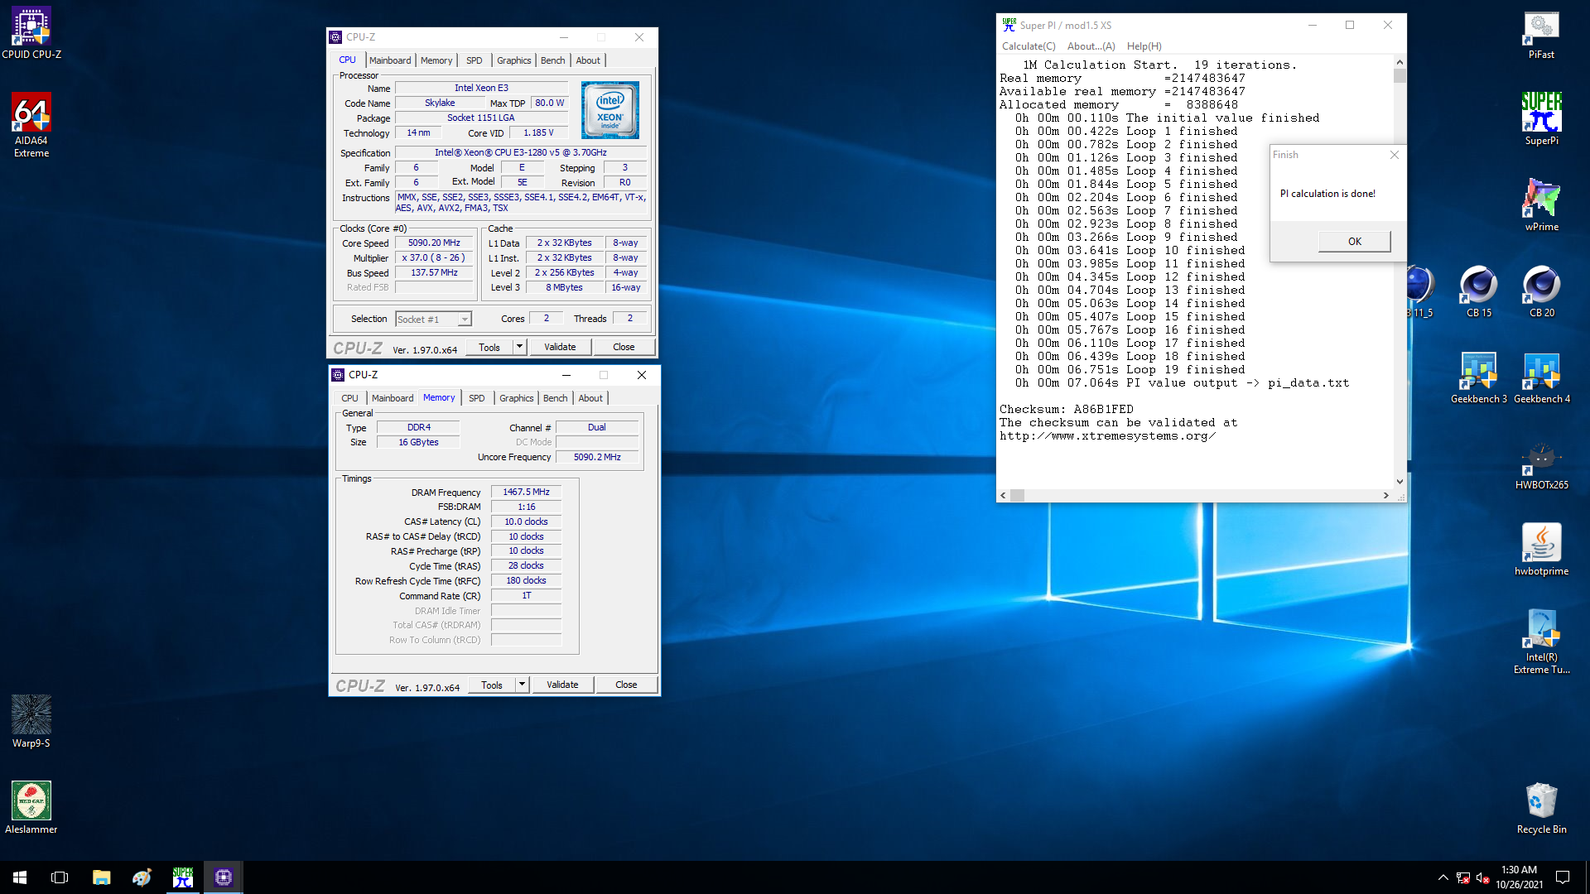The image size is (1590, 894).
Task: Click the Intel Xeon inside logo
Action: 610,110
